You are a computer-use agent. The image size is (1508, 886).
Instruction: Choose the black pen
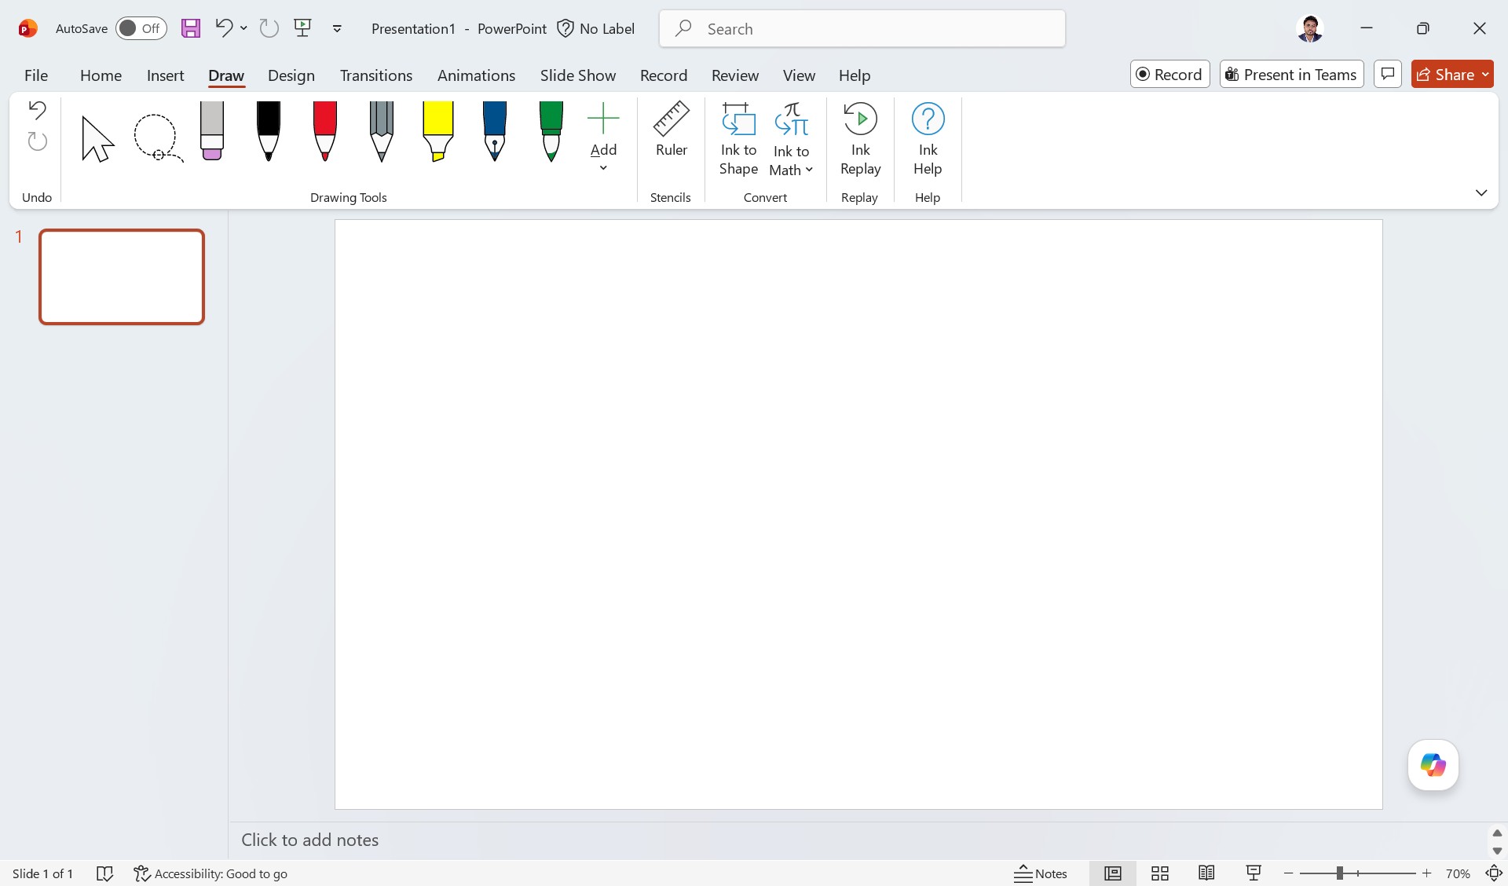click(x=269, y=130)
